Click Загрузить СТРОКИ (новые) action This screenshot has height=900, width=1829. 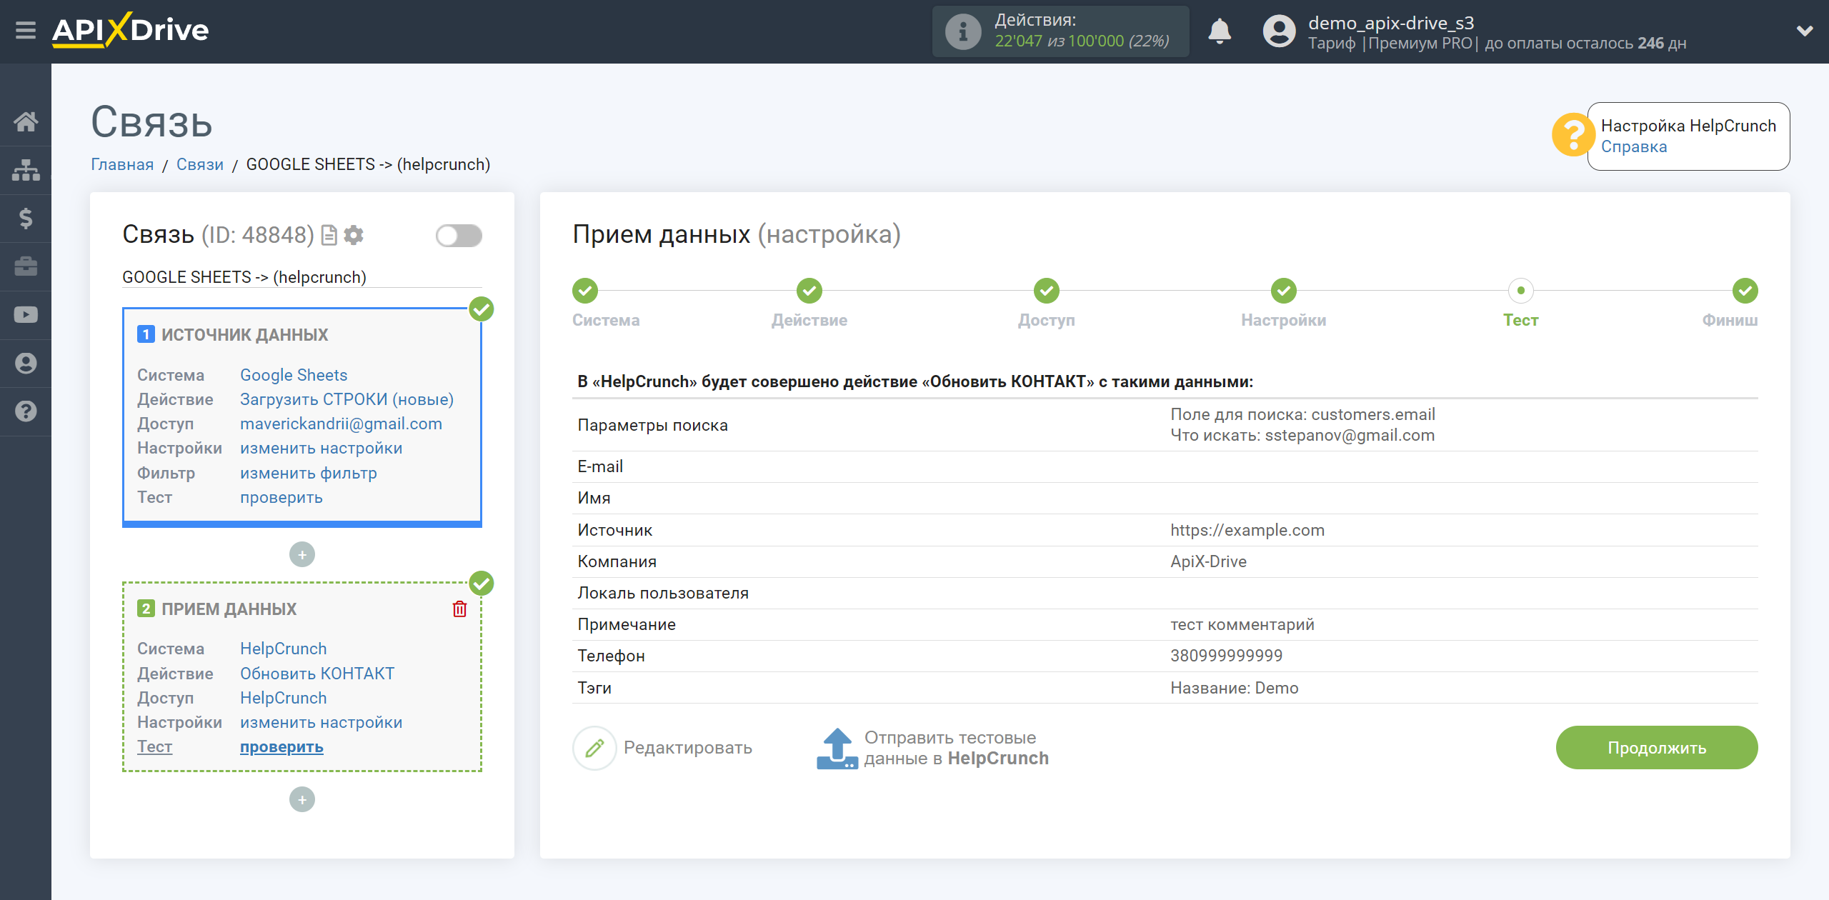[x=347, y=399]
